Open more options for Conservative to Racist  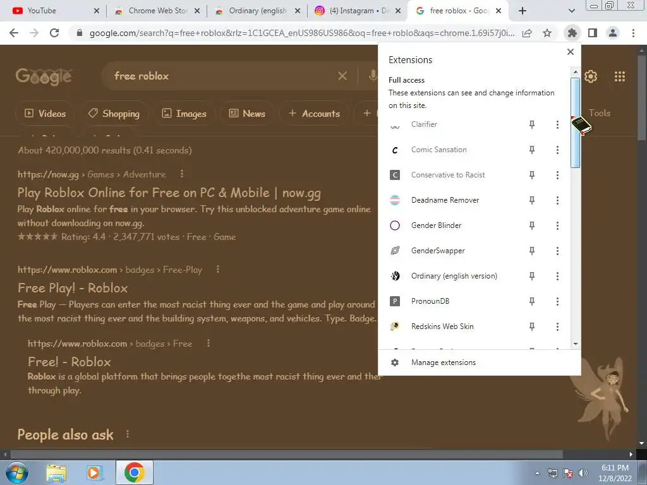557,175
